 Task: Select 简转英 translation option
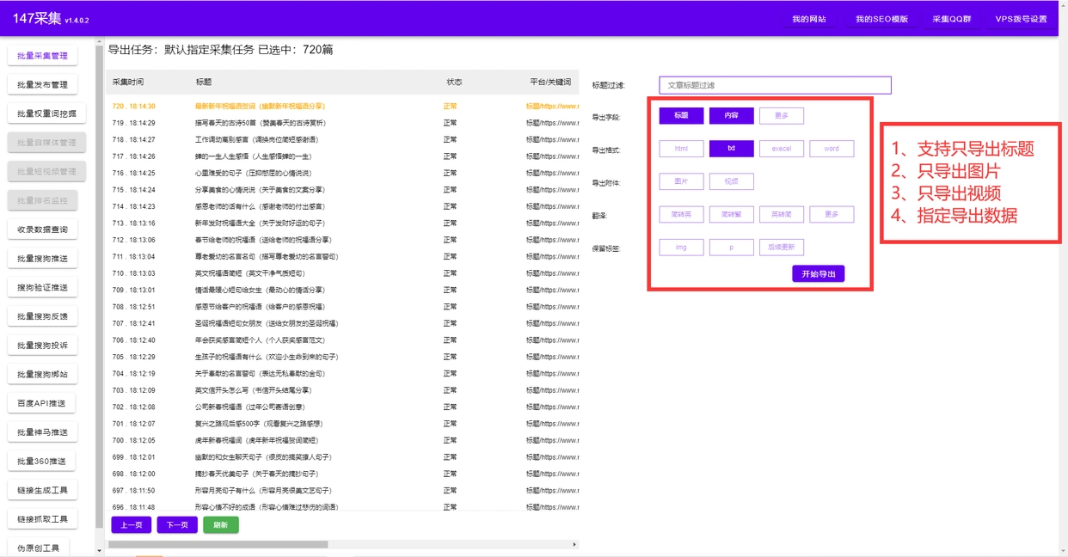click(681, 214)
